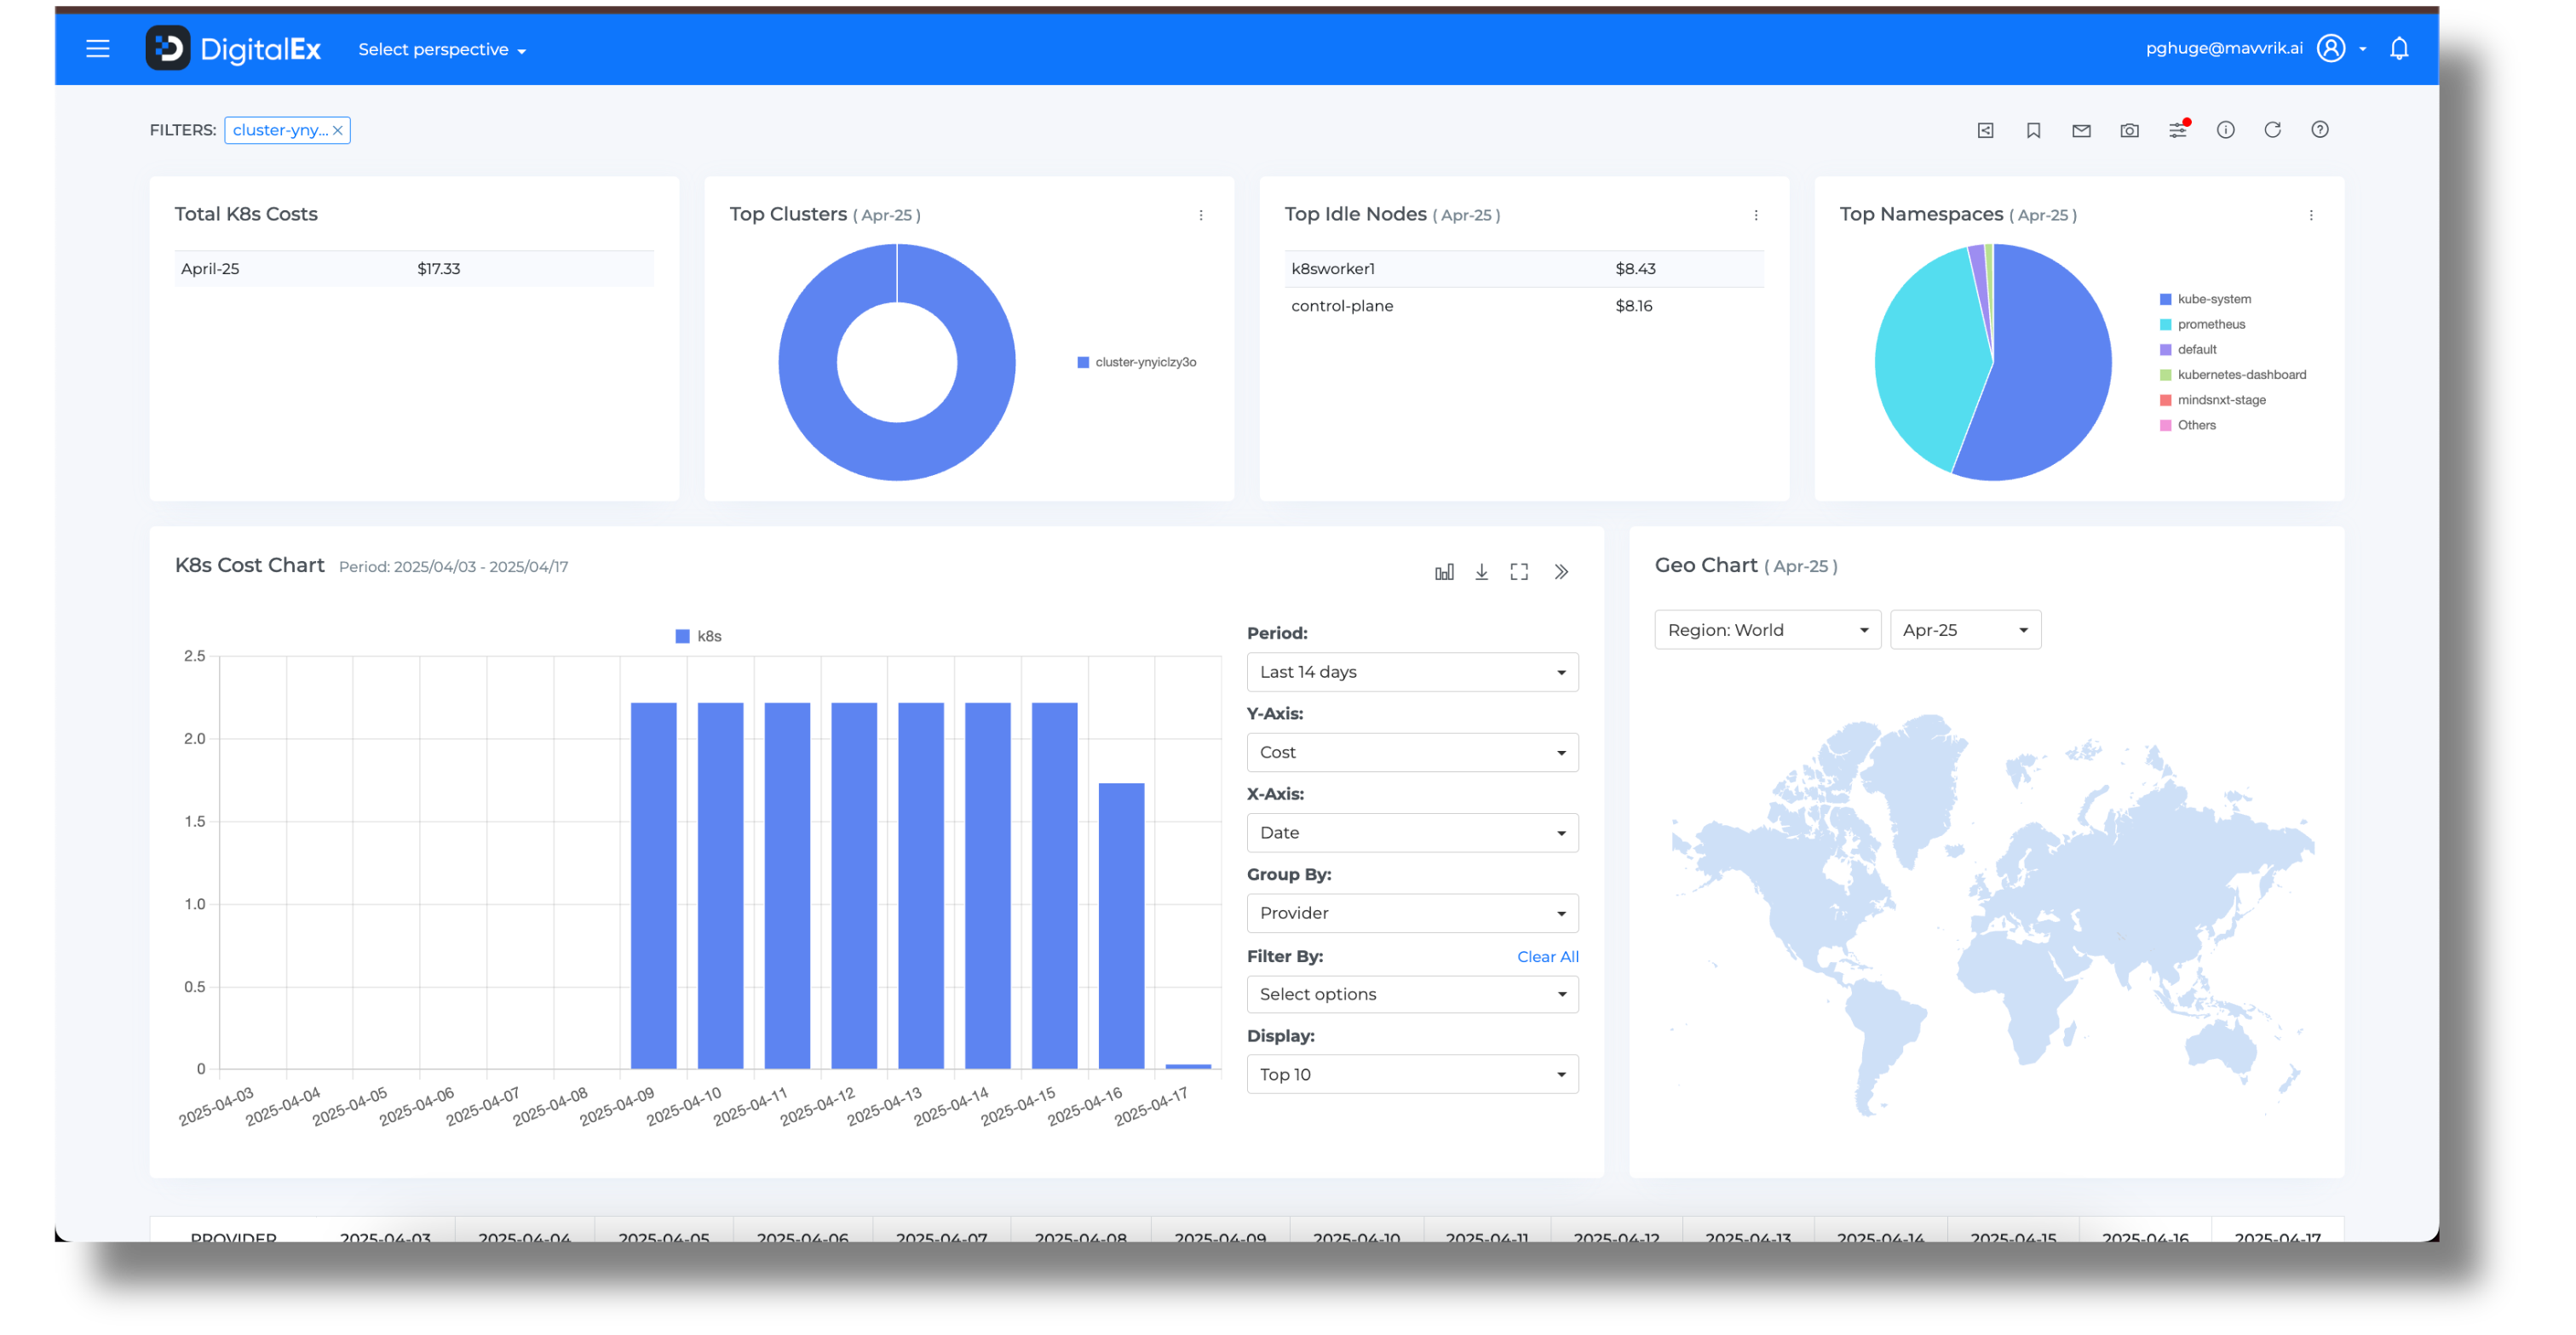The height and width of the screenshot is (1335, 2576).
Task: Remove the cluster-yny filter chip
Action: pos(338,130)
